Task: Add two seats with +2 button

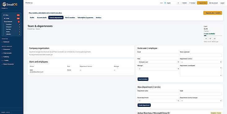Action: click(210, 39)
